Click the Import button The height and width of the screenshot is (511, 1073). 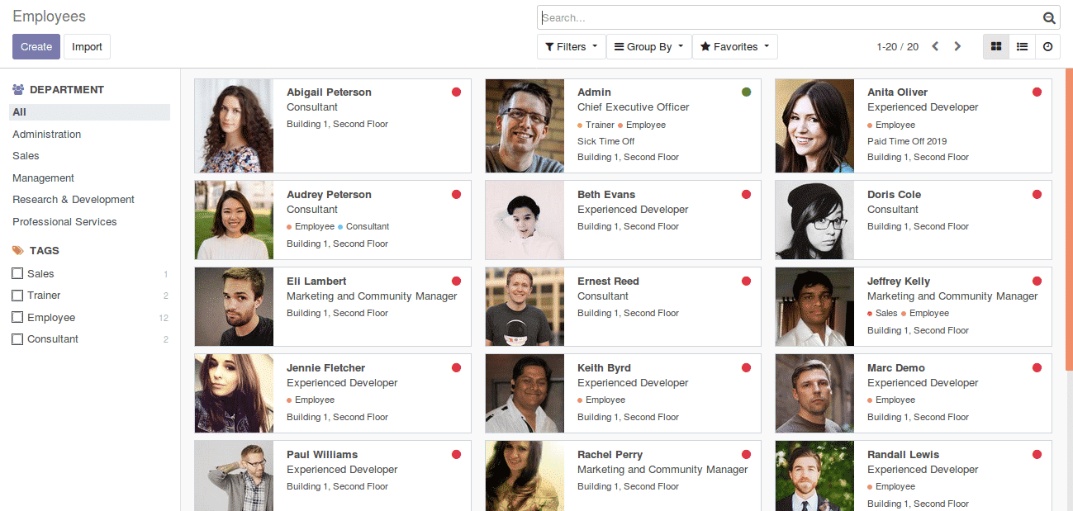coord(87,47)
